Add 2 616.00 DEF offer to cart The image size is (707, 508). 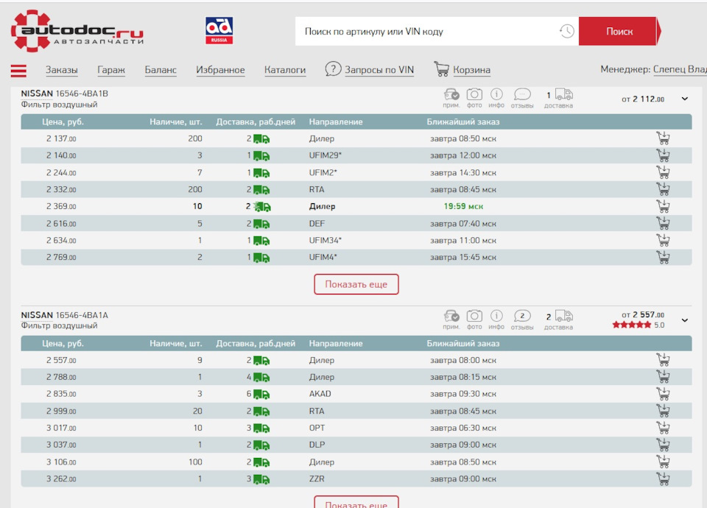pos(663,223)
